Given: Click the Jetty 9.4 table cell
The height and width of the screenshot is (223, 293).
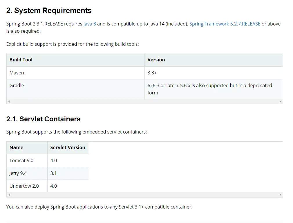Looking at the screenshot, I should [x=18, y=173].
